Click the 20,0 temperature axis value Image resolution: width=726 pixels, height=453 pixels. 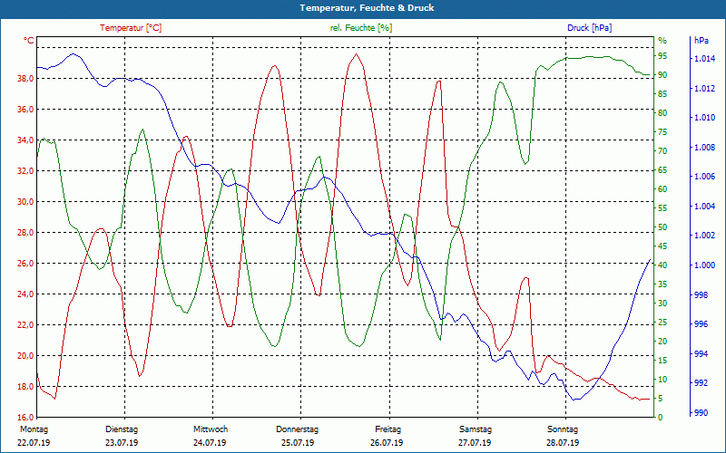coord(25,356)
